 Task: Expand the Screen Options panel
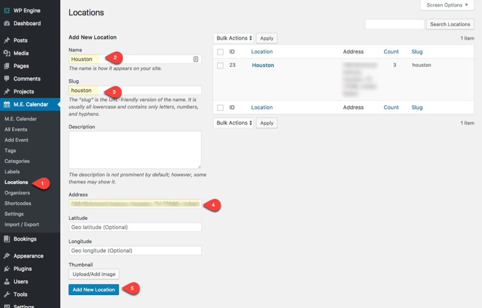click(447, 5)
